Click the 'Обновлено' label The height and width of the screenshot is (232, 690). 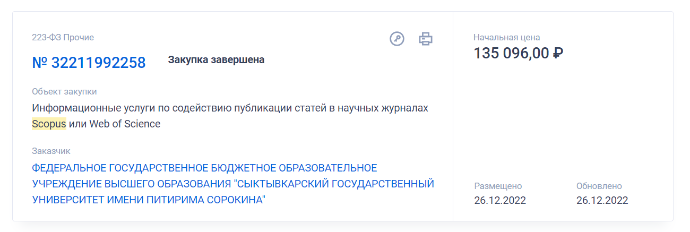(599, 186)
